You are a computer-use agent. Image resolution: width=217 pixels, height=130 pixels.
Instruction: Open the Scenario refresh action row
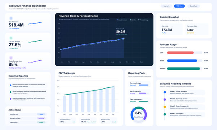tap(28, 118)
